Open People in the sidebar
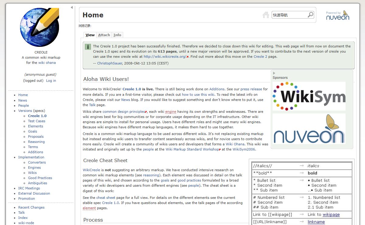The height and width of the screenshot is (225, 365). tap(23, 106)
